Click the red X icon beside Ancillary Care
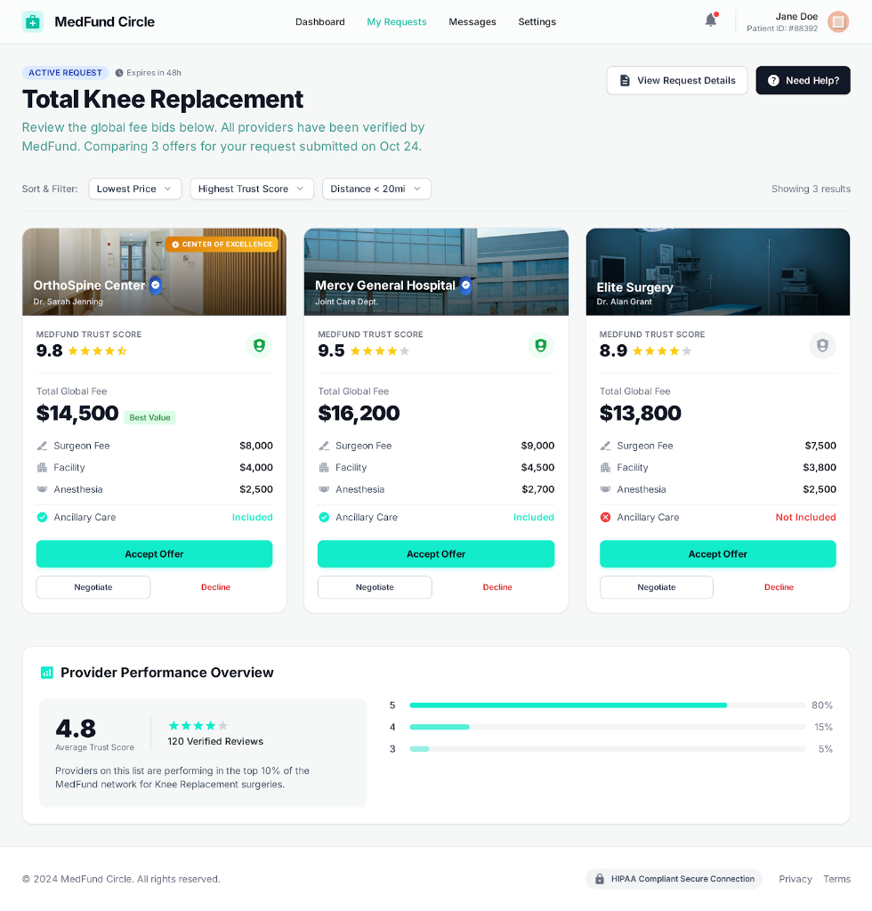Image resolution: width=872 pixels, height=911 pixels. (605, 517)
